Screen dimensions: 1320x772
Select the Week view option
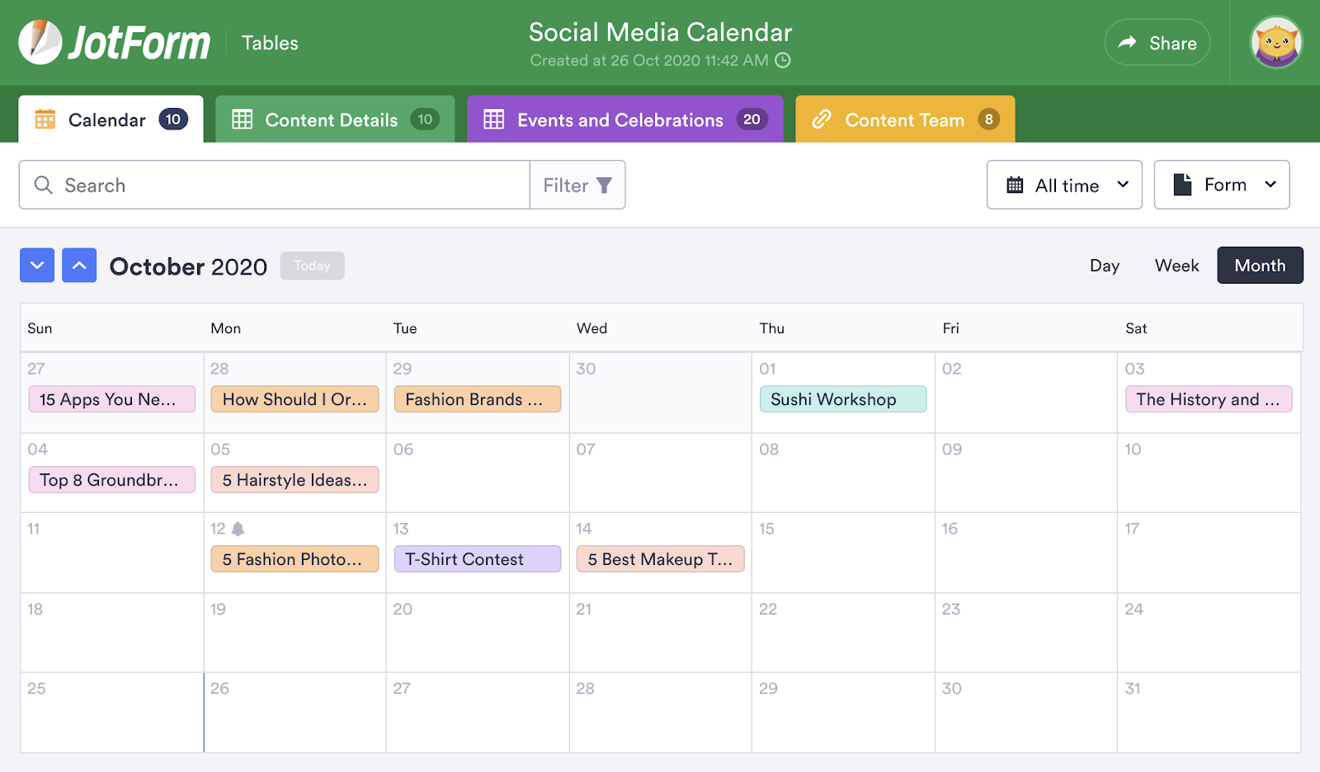[1176, 265]
